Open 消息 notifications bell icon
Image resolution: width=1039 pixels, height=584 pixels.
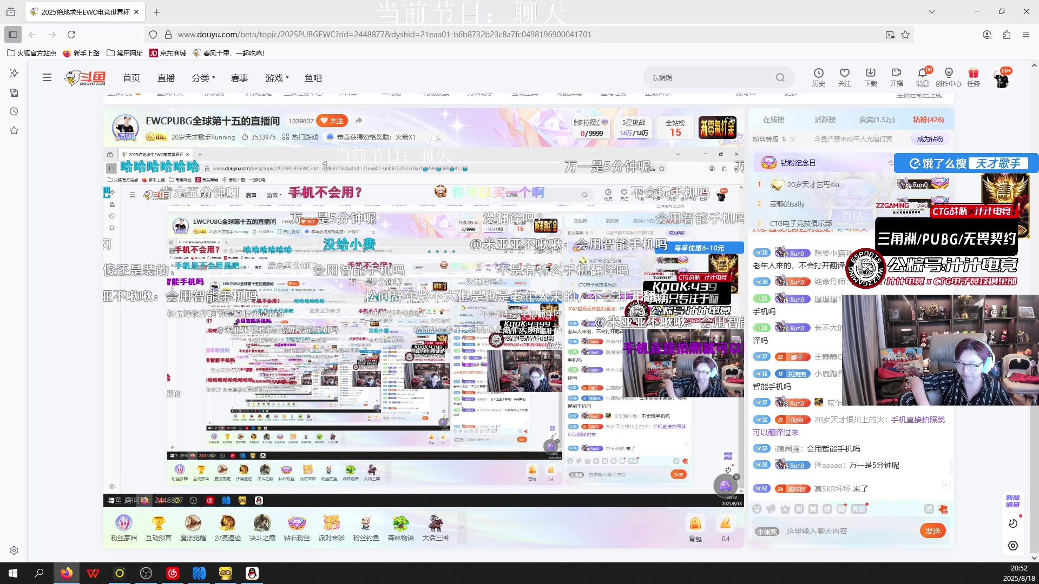923,77
